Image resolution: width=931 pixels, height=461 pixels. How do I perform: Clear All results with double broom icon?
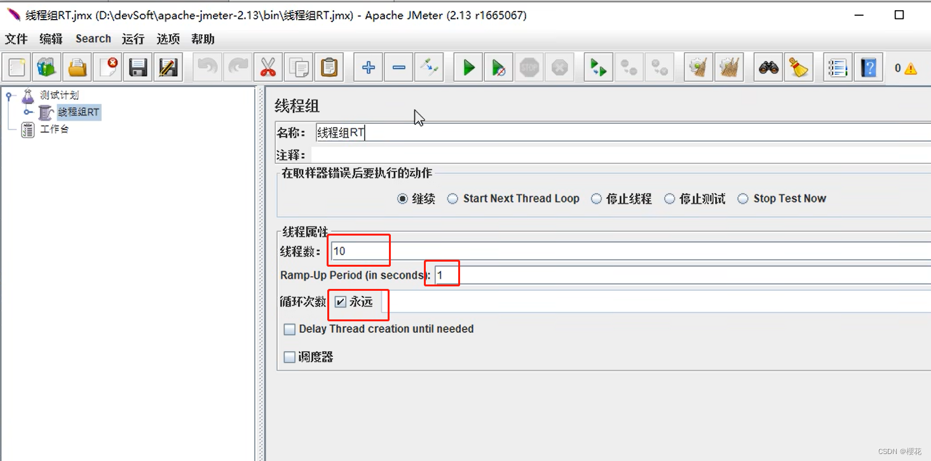pyautogui.click(x=729, y=67)
